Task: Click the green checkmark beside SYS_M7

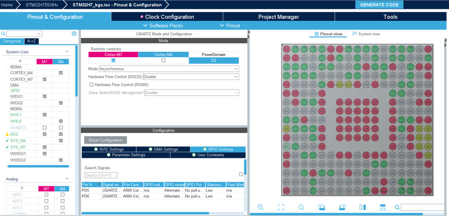Action: click(7, 147)
